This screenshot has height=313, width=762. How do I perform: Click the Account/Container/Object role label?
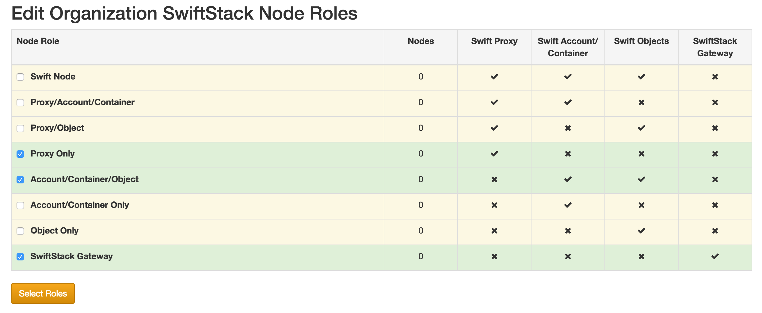coord(85,179)
